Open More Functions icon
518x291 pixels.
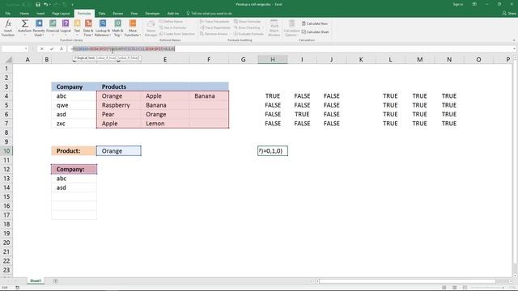pos(133,28)
